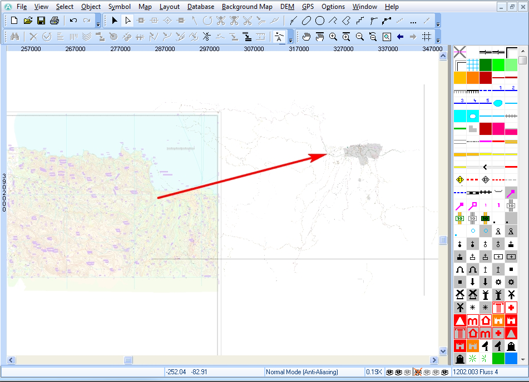Image resolution: width=529 pixels, height=382 pixels.
Task: Click the symbol panel scroll up arrow
Action: tap(522, 51)
